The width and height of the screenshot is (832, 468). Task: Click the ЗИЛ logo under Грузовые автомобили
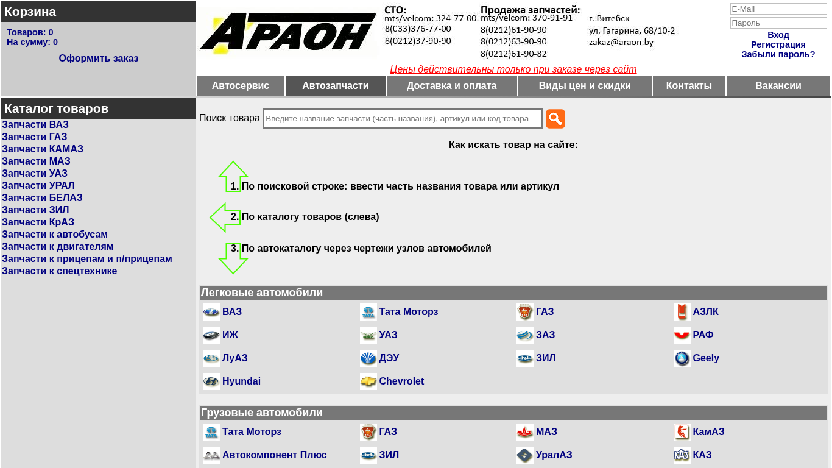coord(368,455)
